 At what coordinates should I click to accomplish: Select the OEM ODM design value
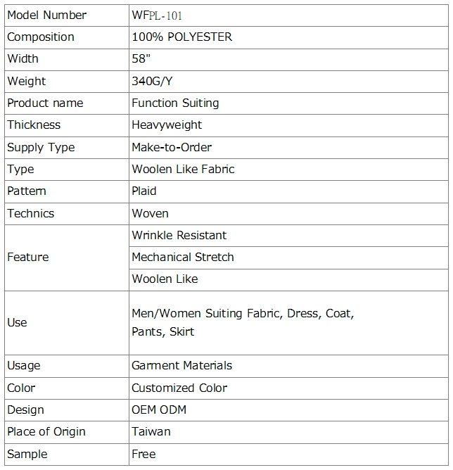pos(159,410)
